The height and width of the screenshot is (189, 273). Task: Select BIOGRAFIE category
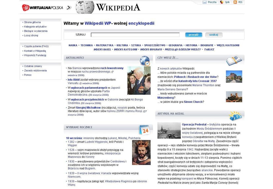point(207,45)
